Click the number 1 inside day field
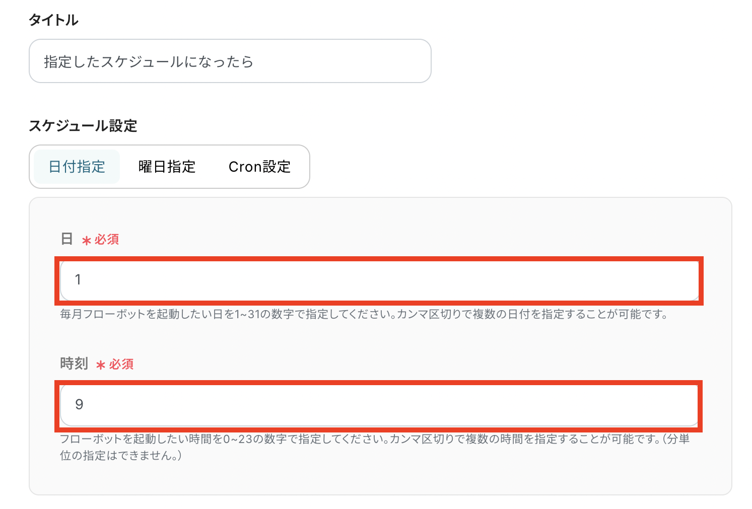 [78, 280]
